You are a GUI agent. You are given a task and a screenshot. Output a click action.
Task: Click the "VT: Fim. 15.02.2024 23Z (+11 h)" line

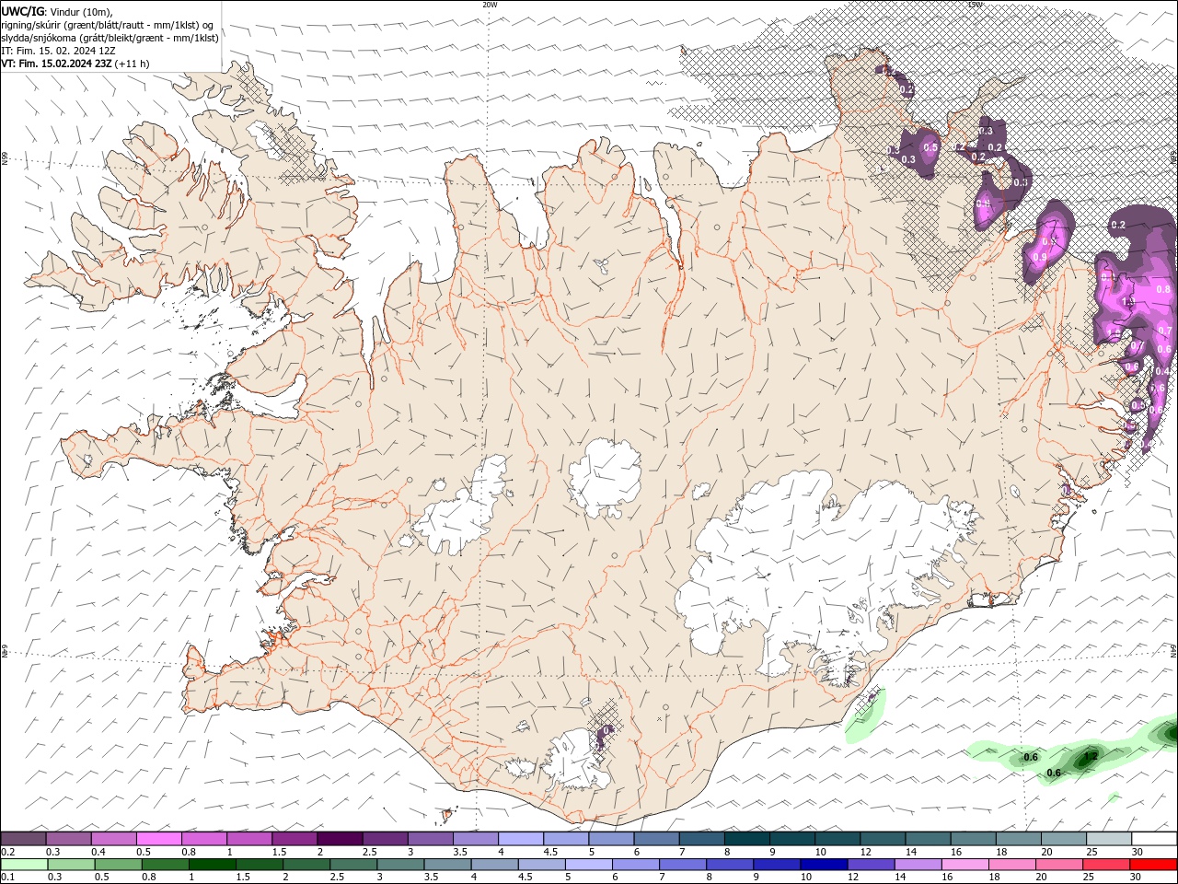(75, 64)
